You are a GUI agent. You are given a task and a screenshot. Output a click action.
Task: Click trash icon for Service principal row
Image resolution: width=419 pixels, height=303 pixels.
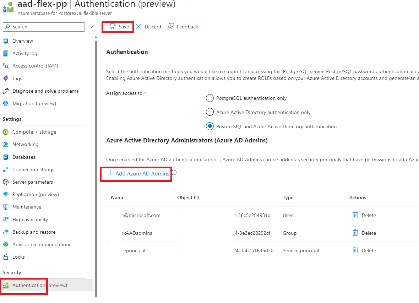pos(355,250)
